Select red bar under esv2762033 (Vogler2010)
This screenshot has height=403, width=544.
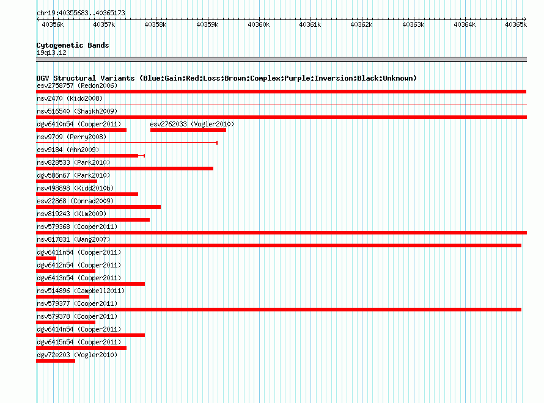click(x=188, y=130)
